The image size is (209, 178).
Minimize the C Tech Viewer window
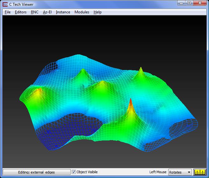tap(181, 3)
